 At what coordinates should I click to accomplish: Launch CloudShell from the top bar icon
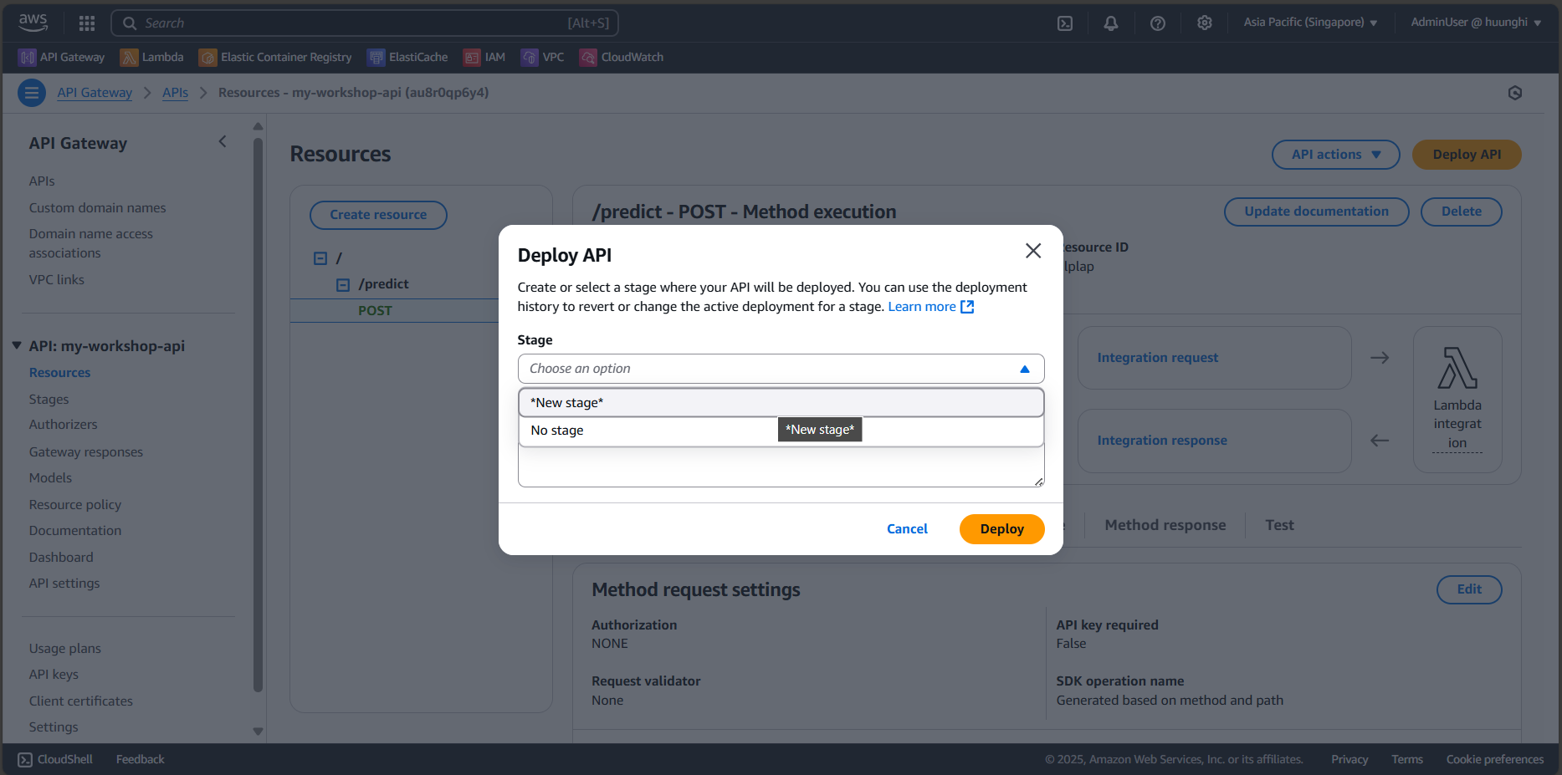pos(1064,23)
